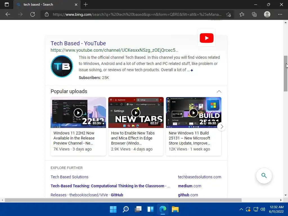The width and height of the screenshot is (288, 216).
Task: Refresh the Bing search page
Action: (33, 14)
